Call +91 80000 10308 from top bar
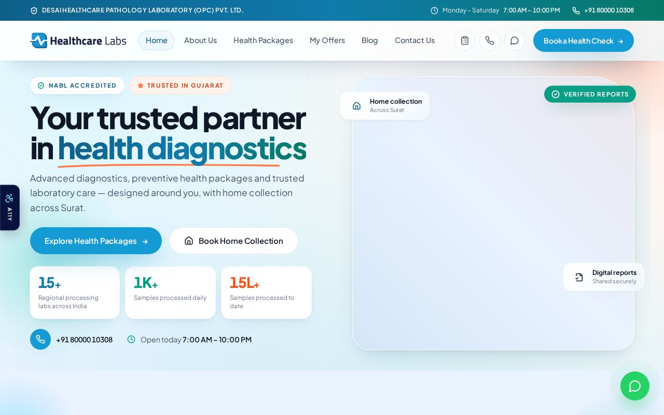Image resolution: width=664 pixels, height=415 pixels. (609, 10)
